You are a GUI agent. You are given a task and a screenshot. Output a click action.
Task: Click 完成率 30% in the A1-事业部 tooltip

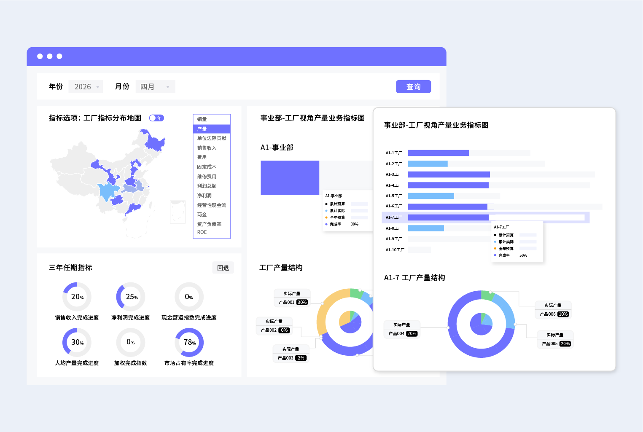[x=342, y=224]
